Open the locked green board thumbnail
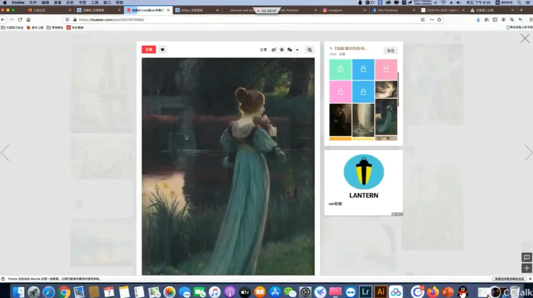Image resolution: width=533 pixels, height=298 pixels. (x=340, y=69)
